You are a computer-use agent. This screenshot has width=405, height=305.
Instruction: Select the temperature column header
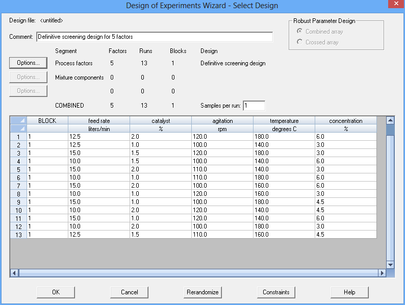point(284,121)
